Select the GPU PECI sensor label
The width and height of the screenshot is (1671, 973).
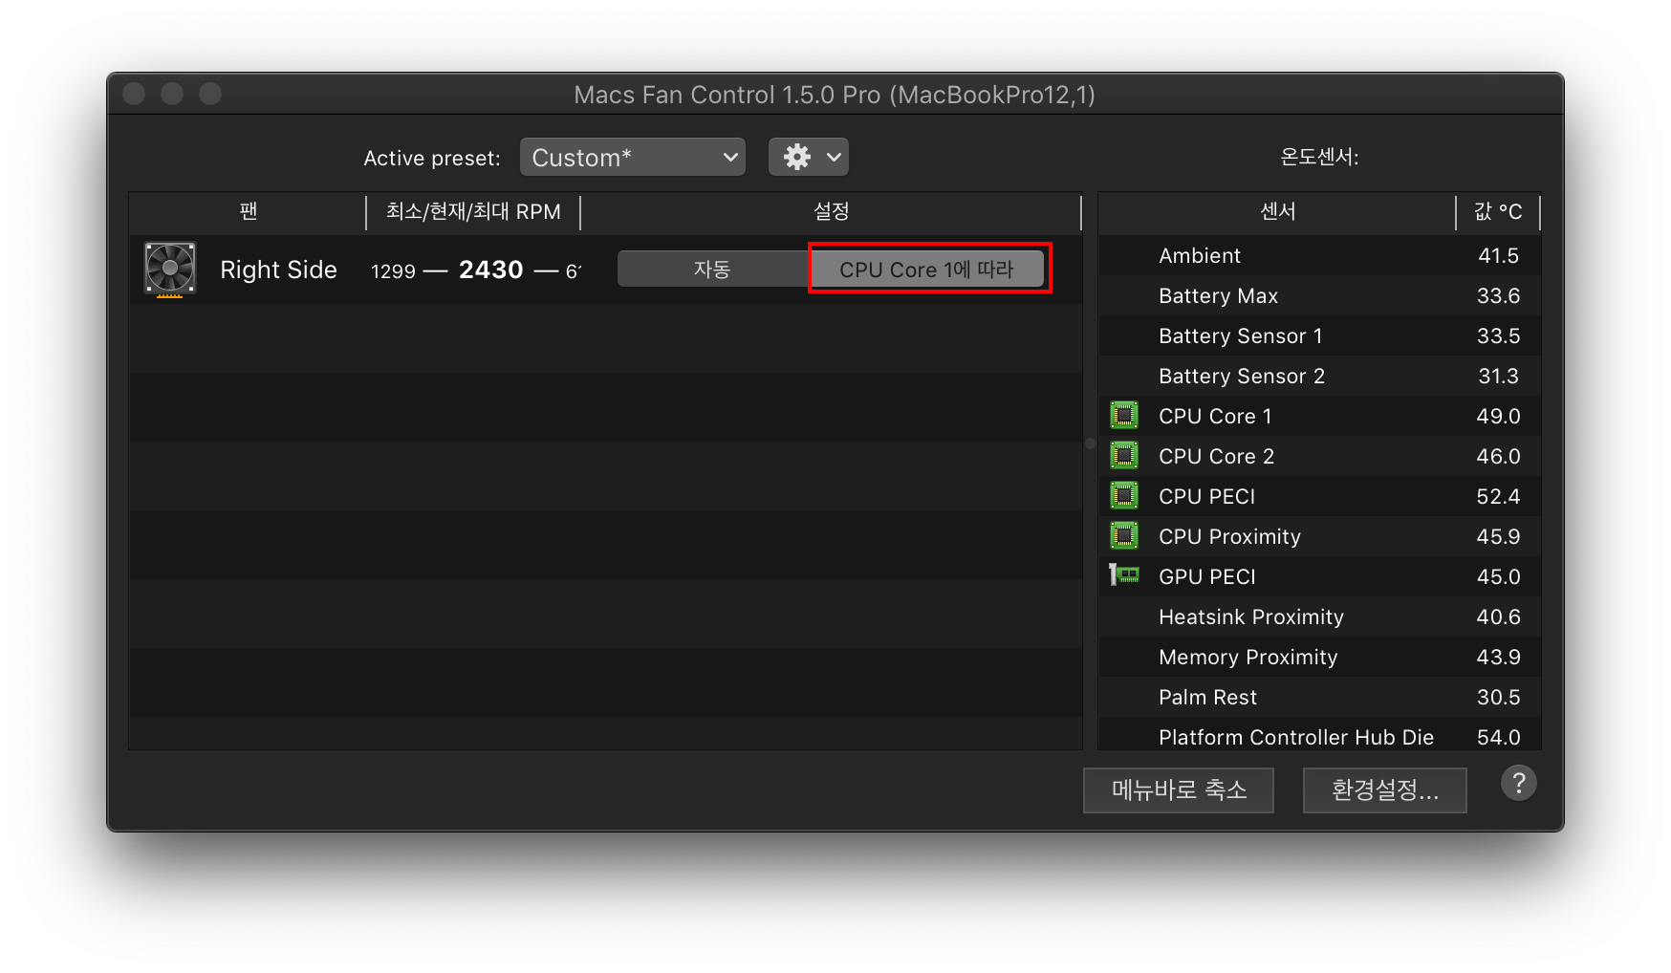tap(1206, 576)
